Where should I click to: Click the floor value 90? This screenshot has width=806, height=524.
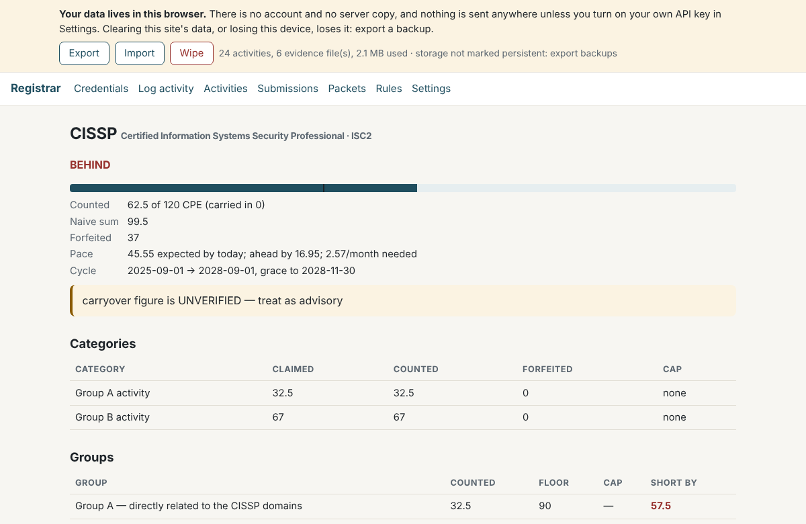click(x=545, y=506)
